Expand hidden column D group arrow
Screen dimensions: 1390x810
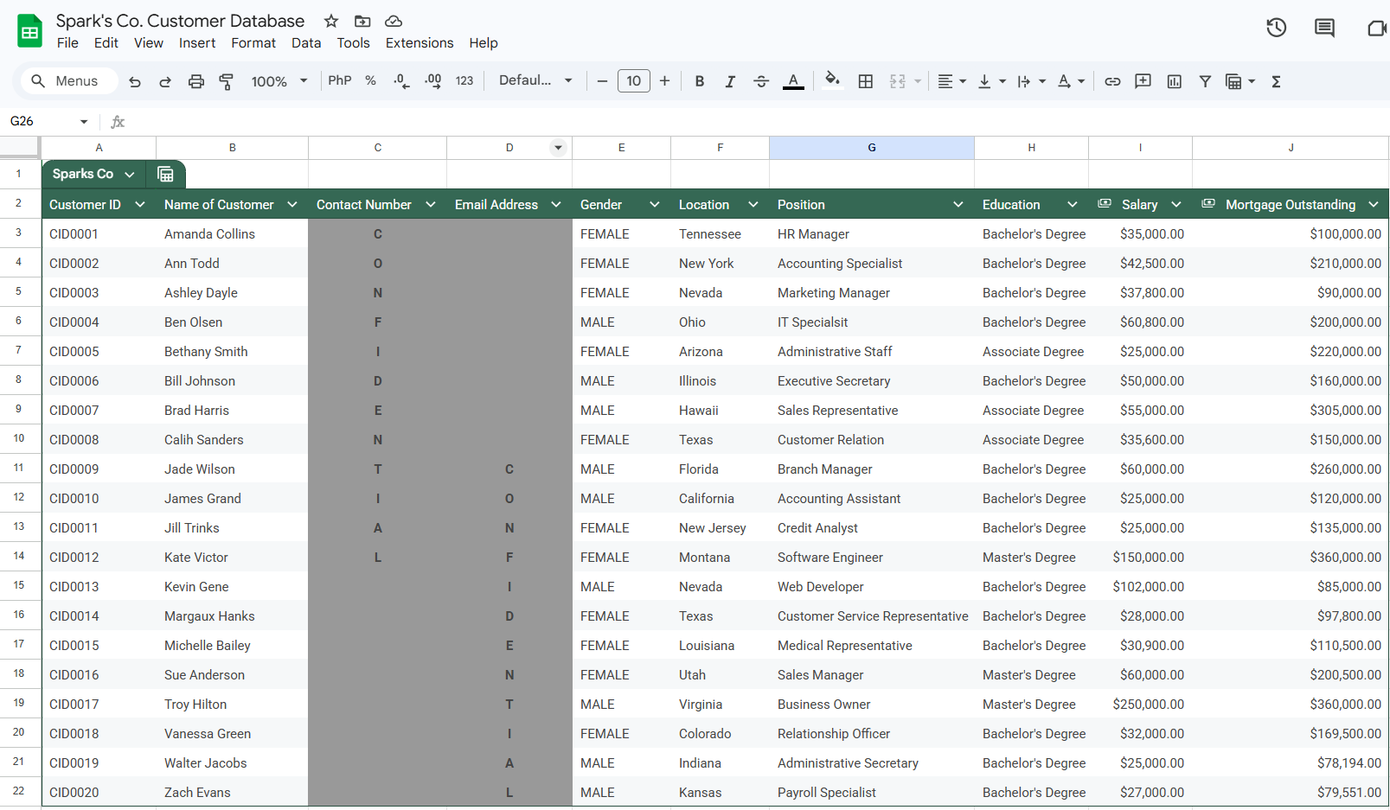click(559, 148)
